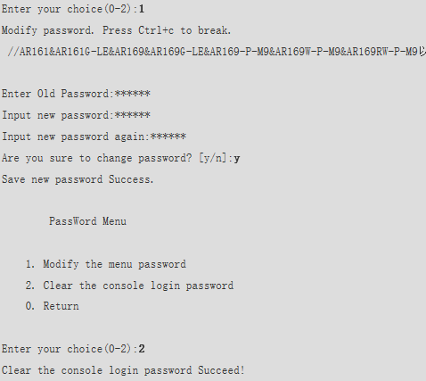Click the Save new password Success message

point(78,179)
